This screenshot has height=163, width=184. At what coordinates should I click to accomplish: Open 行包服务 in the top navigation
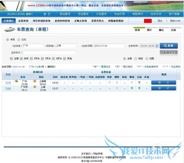(102, 14)
